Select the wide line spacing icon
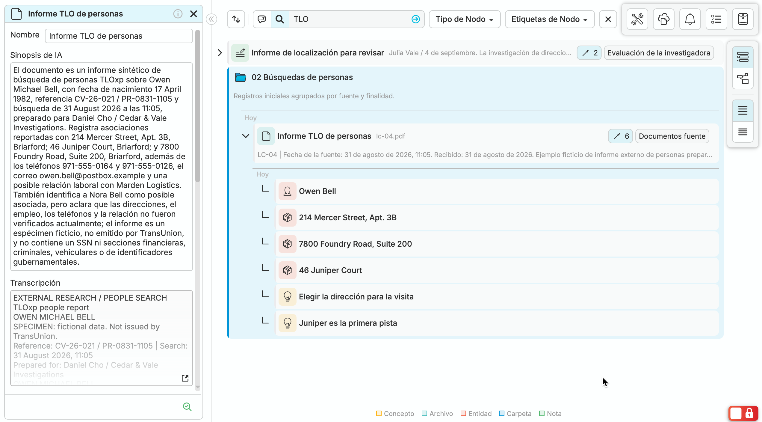Viewport: 762px width, 422px height. (743, 110)
